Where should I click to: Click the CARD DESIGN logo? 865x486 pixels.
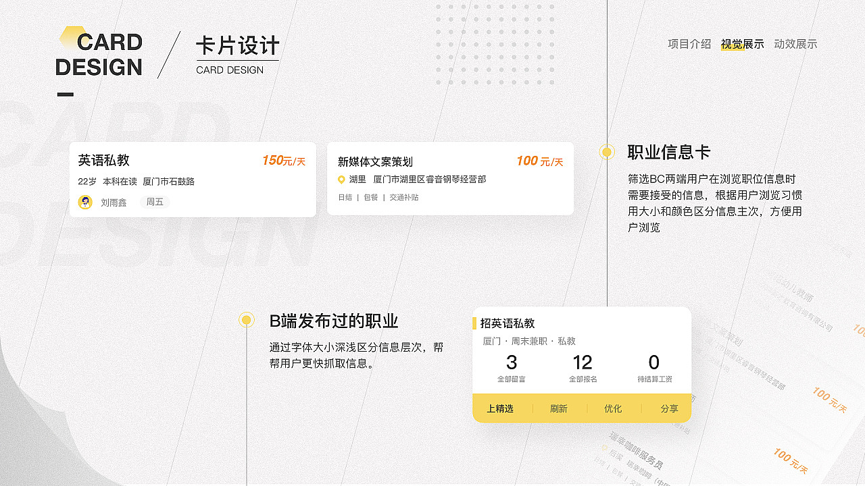pos(99,53)
